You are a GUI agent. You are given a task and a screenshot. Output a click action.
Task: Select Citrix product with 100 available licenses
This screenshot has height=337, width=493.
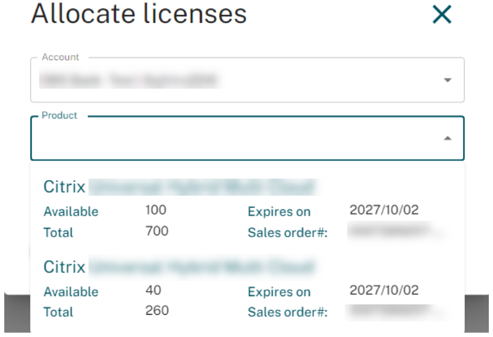pos(180,187)
